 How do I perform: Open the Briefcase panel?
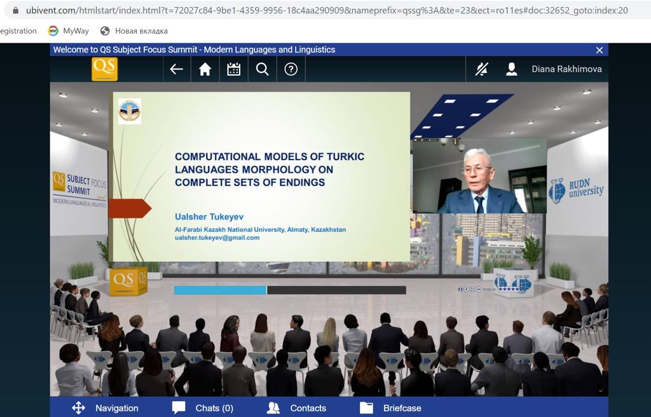coord(390,408)
